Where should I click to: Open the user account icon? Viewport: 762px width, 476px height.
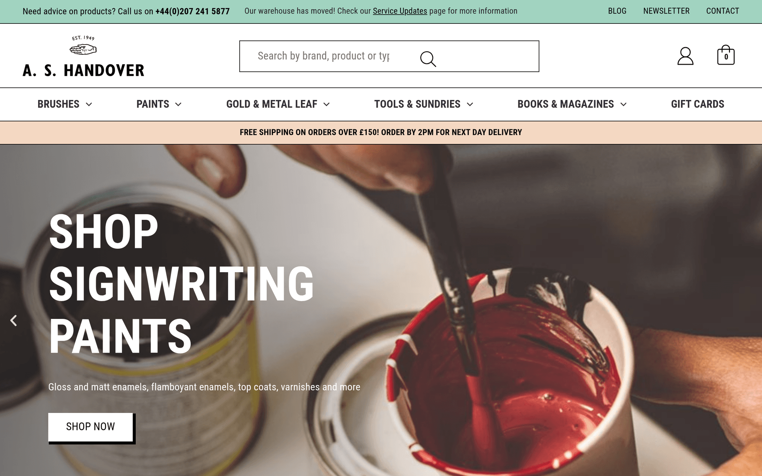click(685, 56)
